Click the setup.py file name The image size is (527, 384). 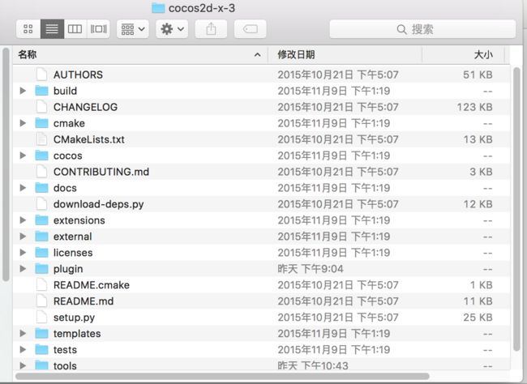(x=74, y=318)
